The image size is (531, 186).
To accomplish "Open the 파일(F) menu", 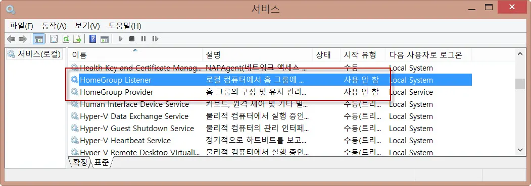I will [x=21, y=26].
